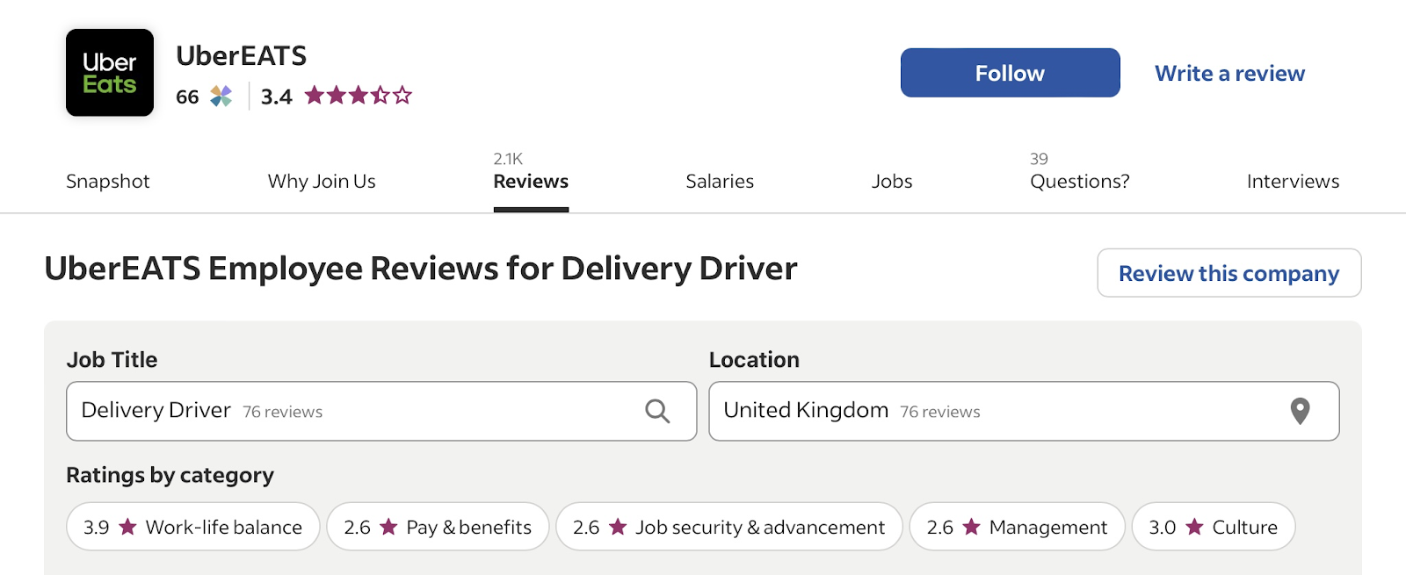Click the work happiness score pinwheel icon

[221, 96]
